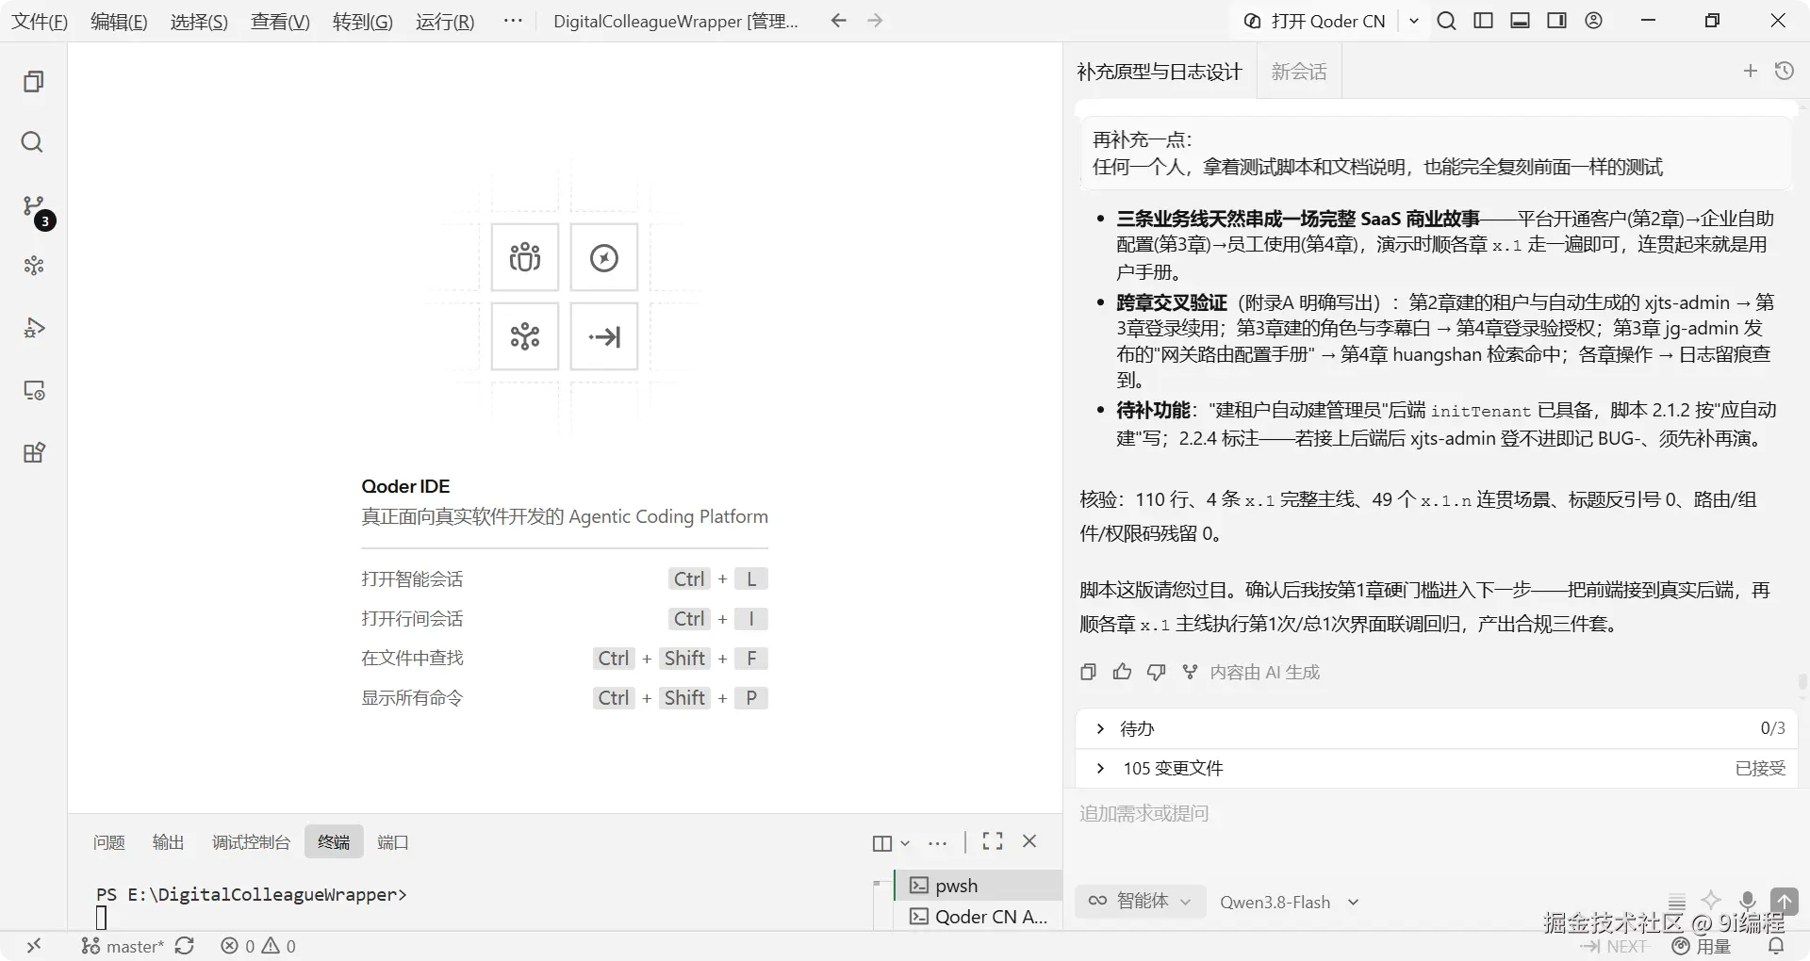
Task: Open the Remote Explorer sidebar icon
Action: click(x=34, y=390)
